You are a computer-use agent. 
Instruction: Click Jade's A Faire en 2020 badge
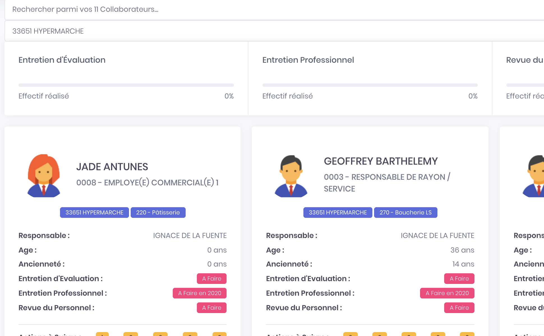click(x=199, y=293)
